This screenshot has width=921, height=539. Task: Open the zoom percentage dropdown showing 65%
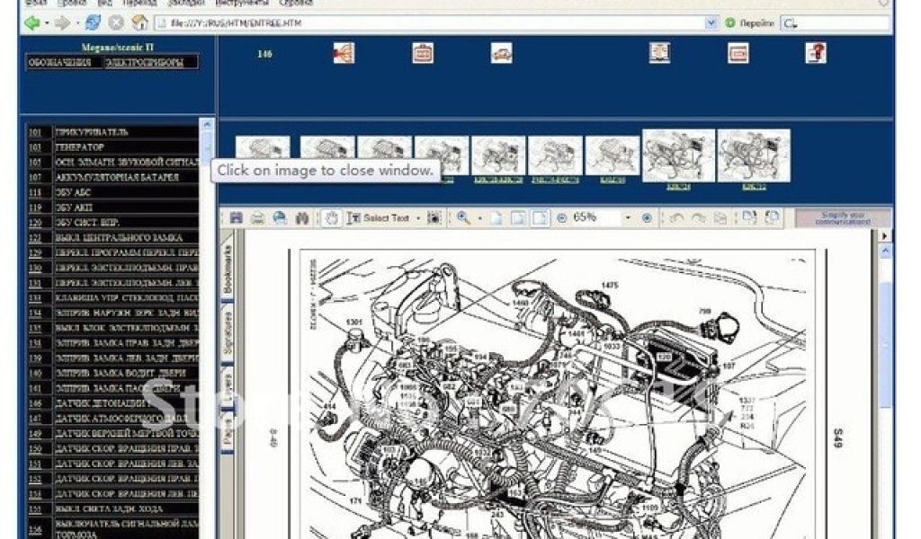(x=629, y=218)
